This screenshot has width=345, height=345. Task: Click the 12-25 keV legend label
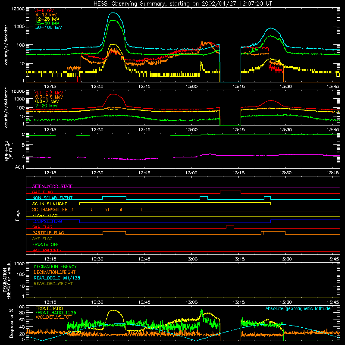(x=47, y=19)
